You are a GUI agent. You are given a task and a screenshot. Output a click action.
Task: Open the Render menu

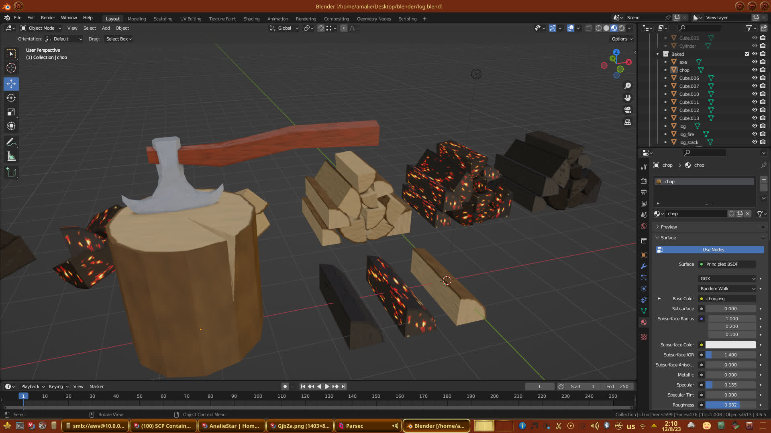(x=48, y=18)
